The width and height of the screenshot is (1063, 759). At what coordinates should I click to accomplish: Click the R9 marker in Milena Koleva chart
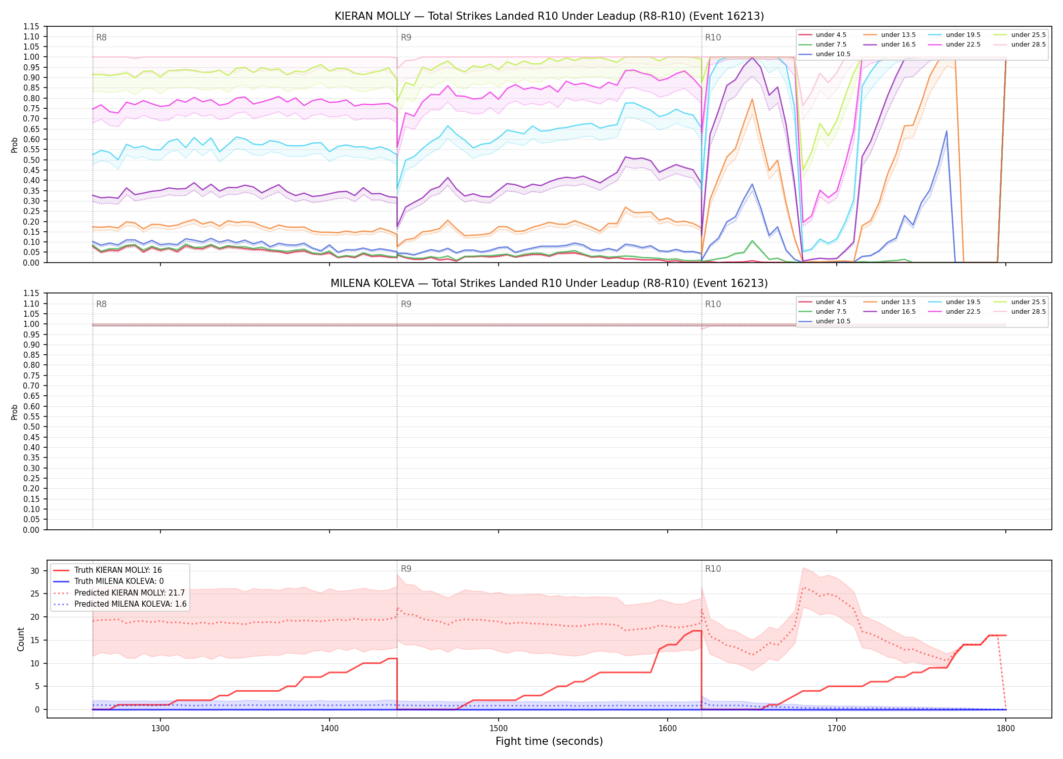point(406,304)
